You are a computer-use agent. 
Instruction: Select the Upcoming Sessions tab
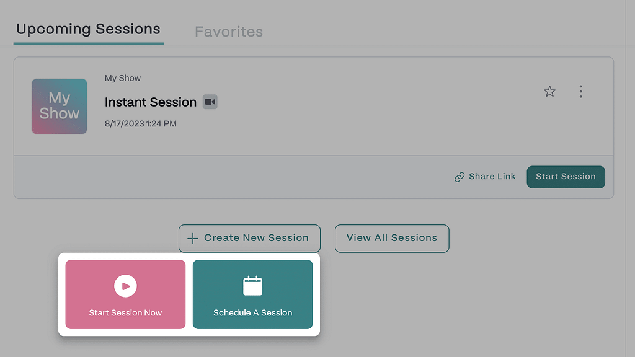88,29
